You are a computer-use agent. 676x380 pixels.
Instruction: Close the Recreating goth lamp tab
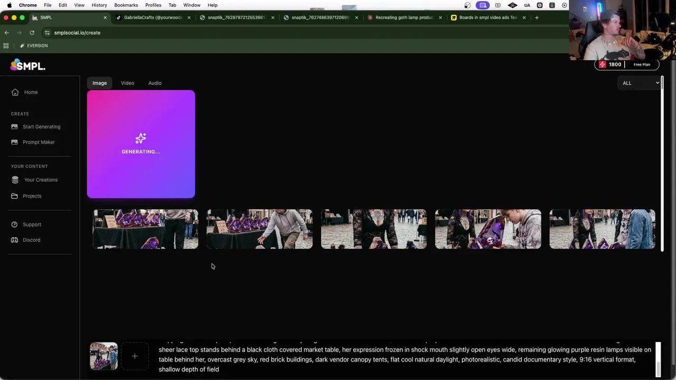point(440,17)
